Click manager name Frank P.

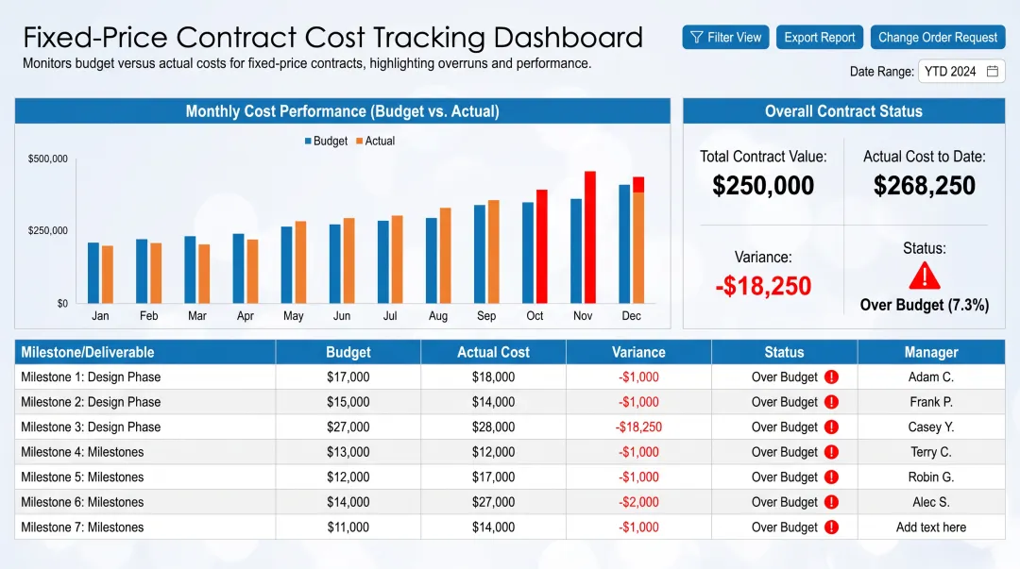931,402
